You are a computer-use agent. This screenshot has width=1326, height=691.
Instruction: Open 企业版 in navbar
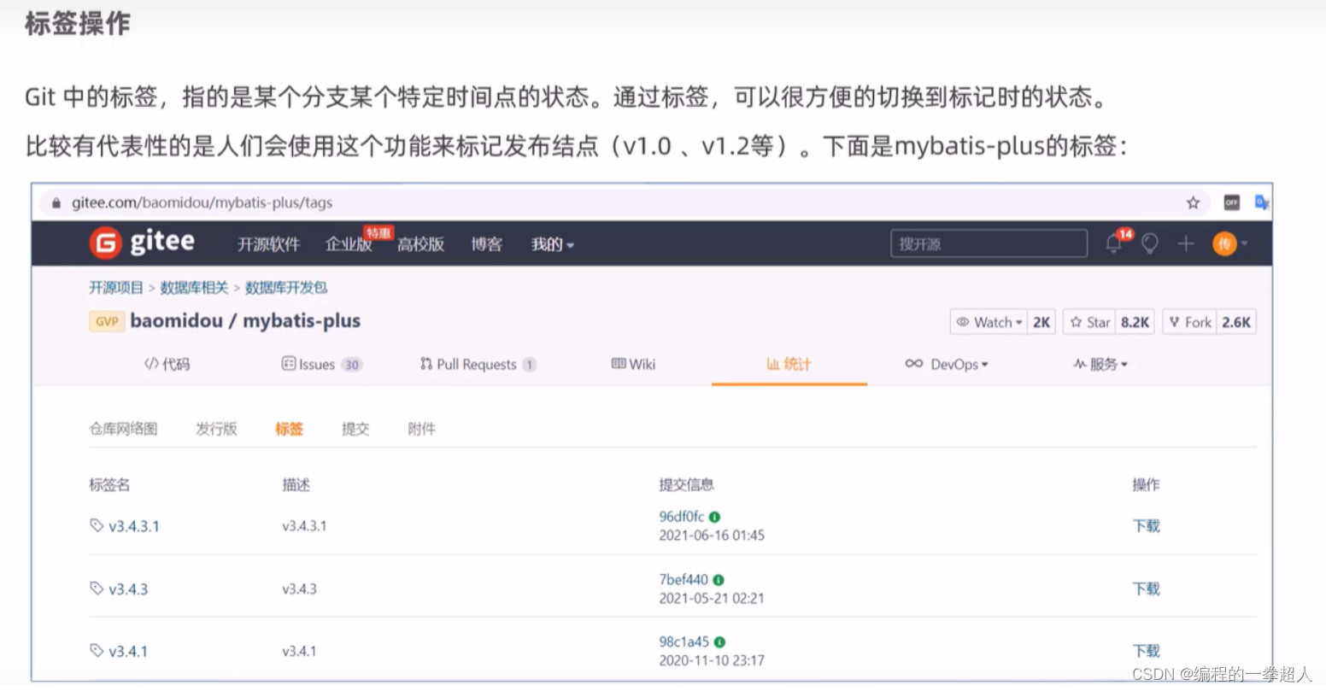pos(349,244)
